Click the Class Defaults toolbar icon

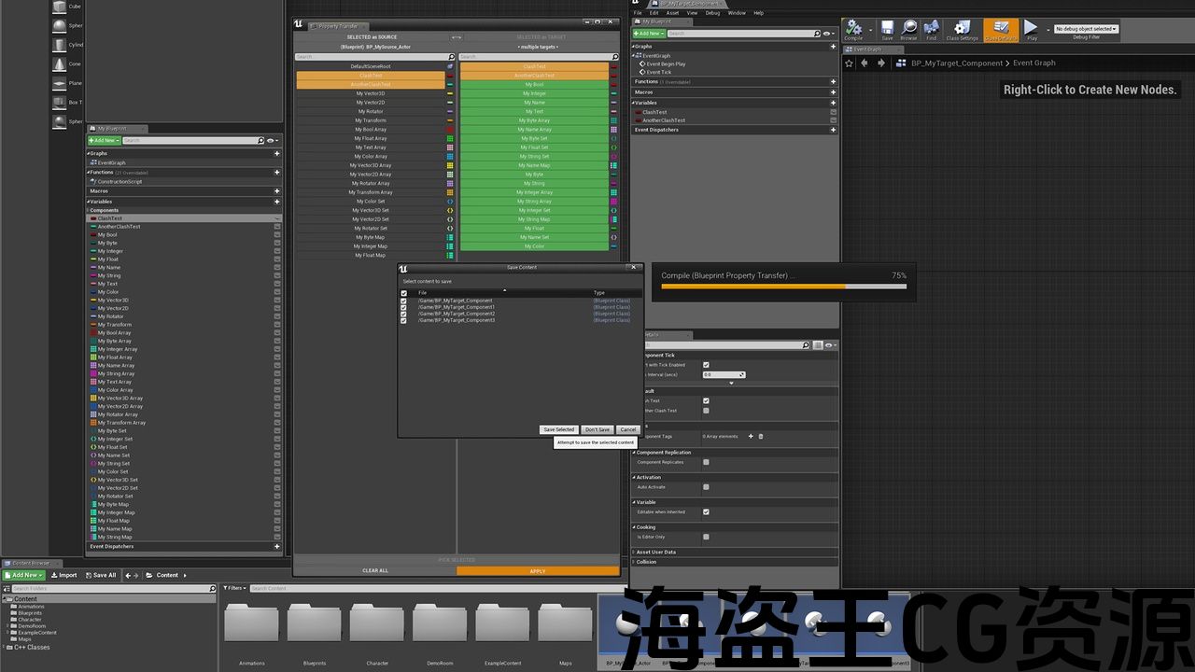[x=1000, y=29]
